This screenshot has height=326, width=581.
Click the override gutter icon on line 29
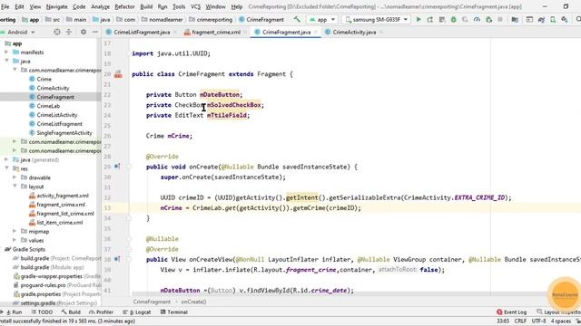pyautogui.click(x=117, y=167)
